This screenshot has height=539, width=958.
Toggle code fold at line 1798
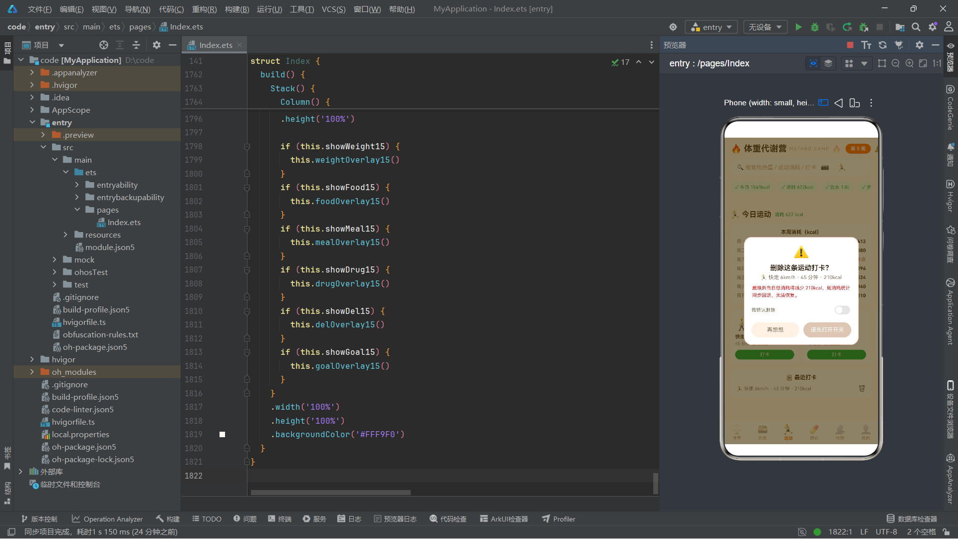[x=247, y=147]
